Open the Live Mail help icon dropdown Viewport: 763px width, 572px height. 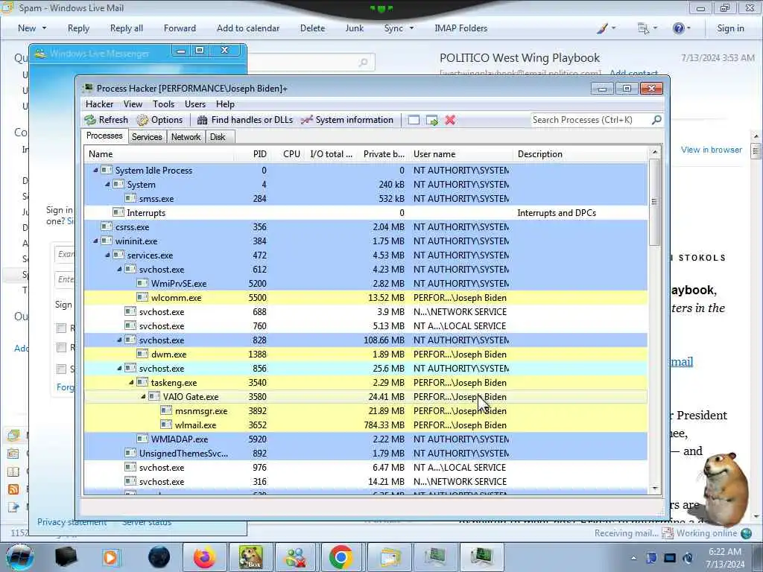click(681, 28)
